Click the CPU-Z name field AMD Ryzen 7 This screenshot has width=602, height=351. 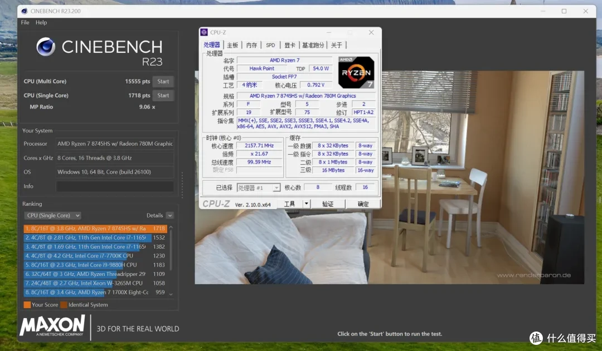tap(284, 60)
